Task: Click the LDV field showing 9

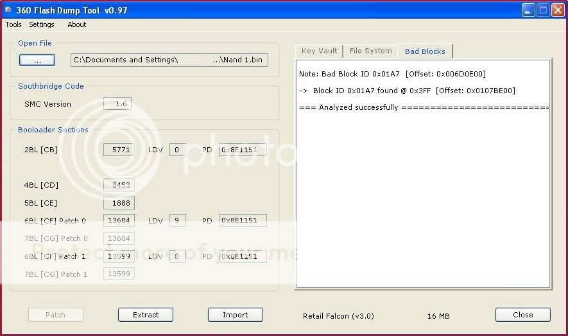Action: [x=177, y=220]
